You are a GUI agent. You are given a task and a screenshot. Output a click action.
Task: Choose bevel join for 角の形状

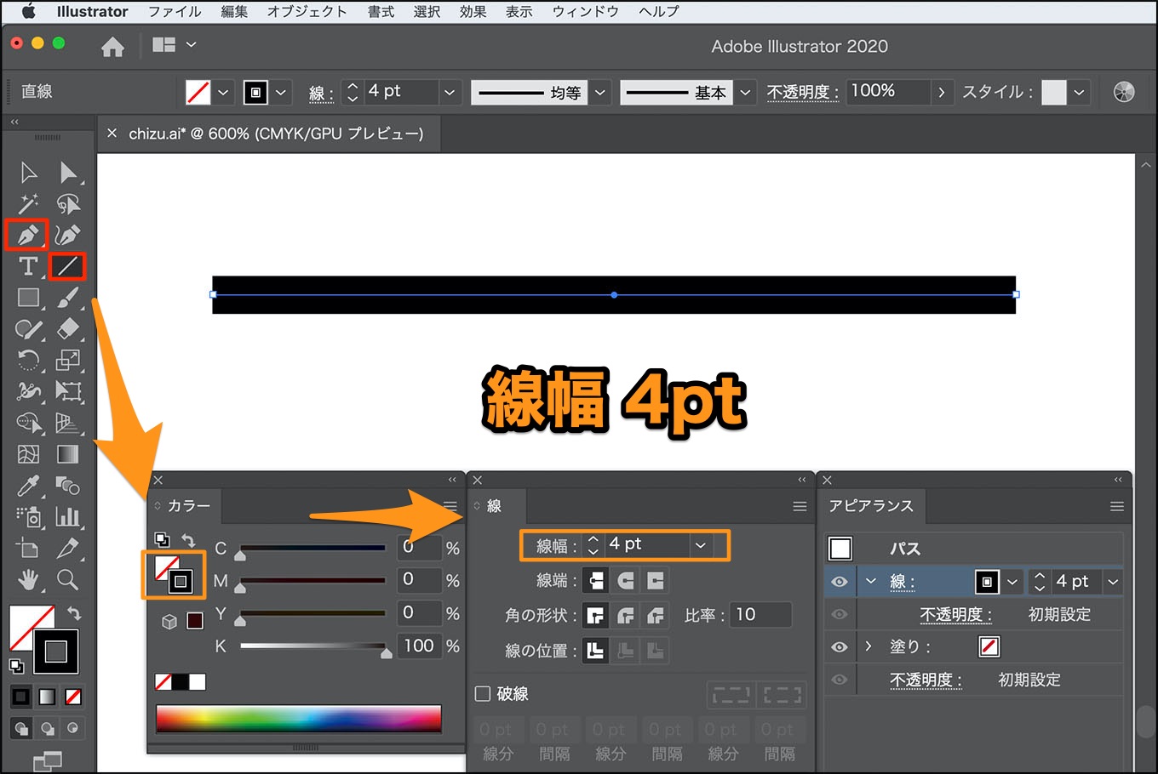[x=655, y=615]
